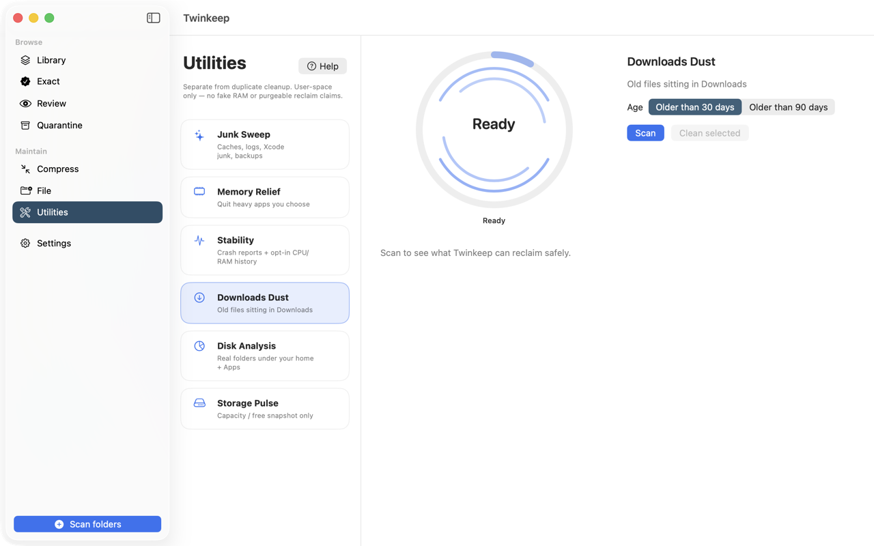
Task: Open Library in the sidebar
Action: point(87,60)
